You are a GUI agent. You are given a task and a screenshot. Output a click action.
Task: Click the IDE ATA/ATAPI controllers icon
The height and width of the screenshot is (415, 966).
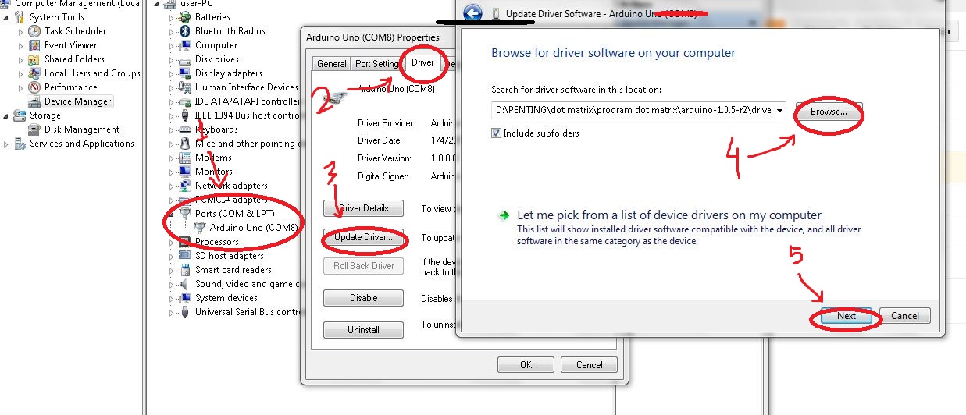pos(185,101)
